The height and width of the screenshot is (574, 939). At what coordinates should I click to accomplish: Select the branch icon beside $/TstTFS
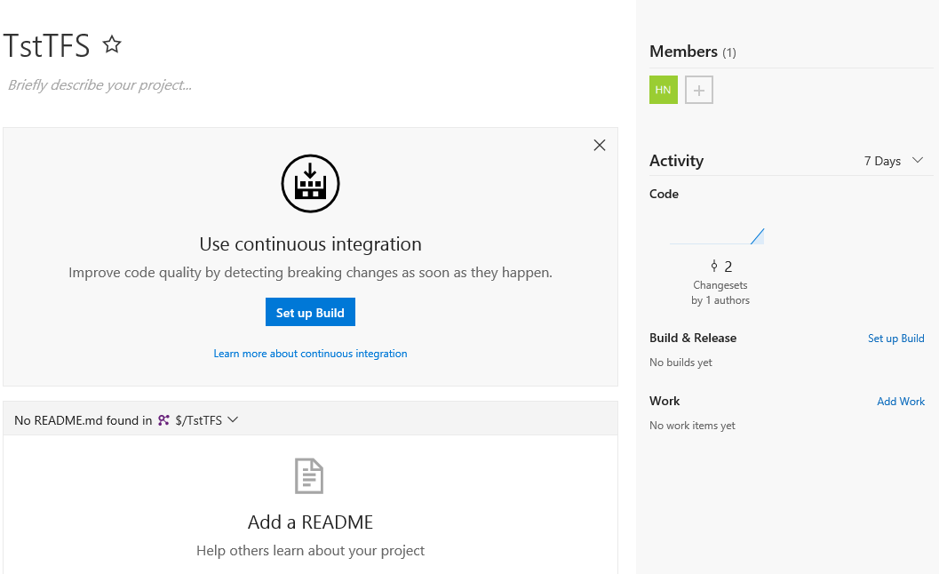tap(163, 419)
